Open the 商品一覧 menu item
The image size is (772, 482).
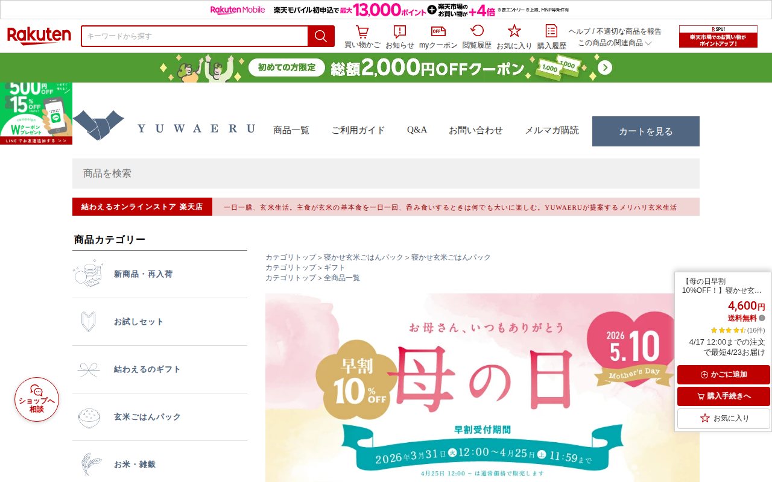click(291, 130)
